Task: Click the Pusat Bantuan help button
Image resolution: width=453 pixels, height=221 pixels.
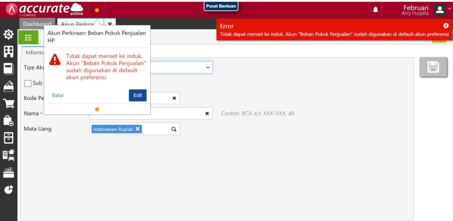Action: [221, 6]
